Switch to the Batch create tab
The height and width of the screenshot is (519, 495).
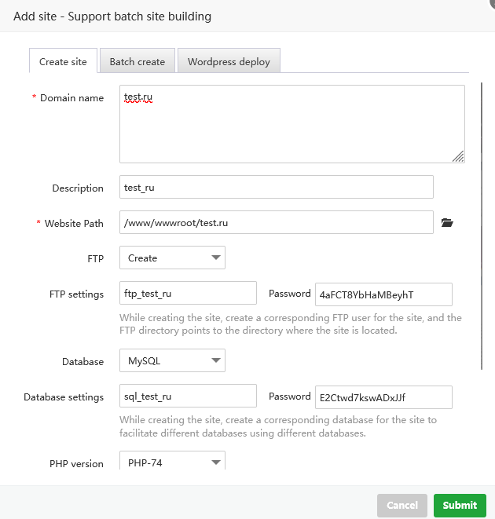[137, 61]
